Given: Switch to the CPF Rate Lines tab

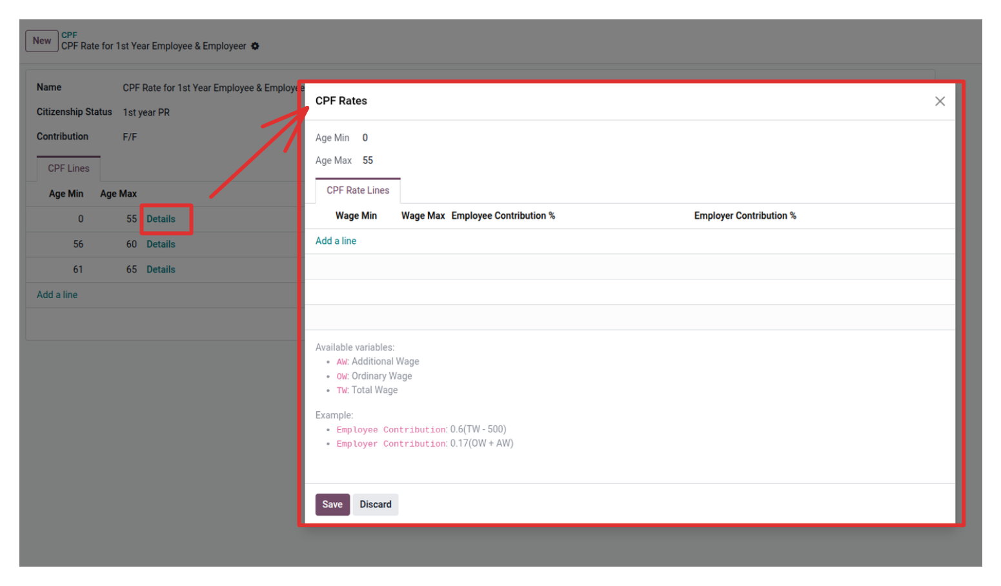Looking at the screenshot, I should click(x=358, y=190).
